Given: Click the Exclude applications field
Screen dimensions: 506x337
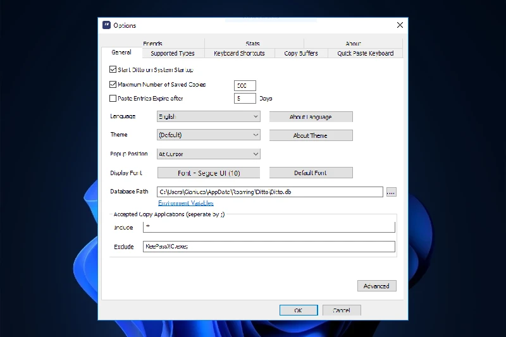Looking at the screenshot, I should [x=269, y=247].
